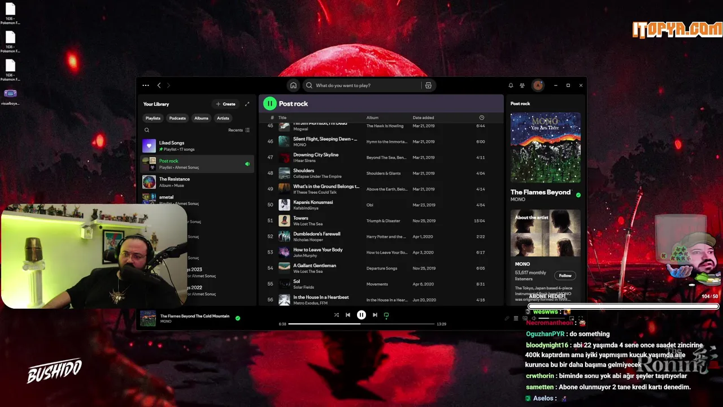This screenshot has width=723, height=407.
Task: Select the track 'Towers' by We Lost The Sea
Action: tap(381, 221)
